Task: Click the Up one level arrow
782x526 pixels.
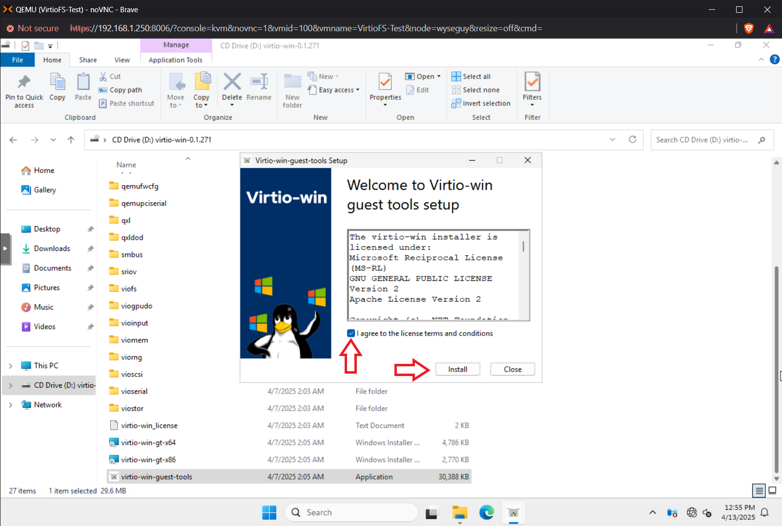Action: [71, 140]
